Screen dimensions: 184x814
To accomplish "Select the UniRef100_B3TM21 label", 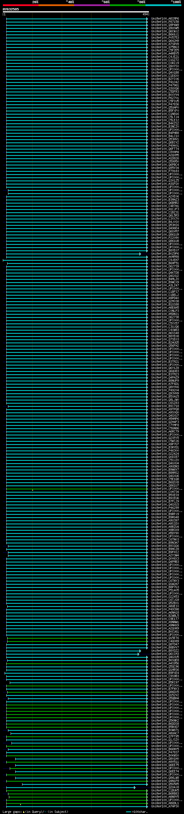I will pyautogui.click(x=165, y=362).
